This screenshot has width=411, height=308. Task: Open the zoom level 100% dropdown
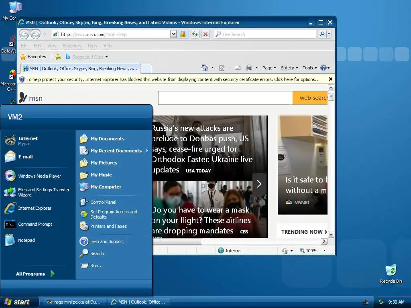click(x=324, y=251)
